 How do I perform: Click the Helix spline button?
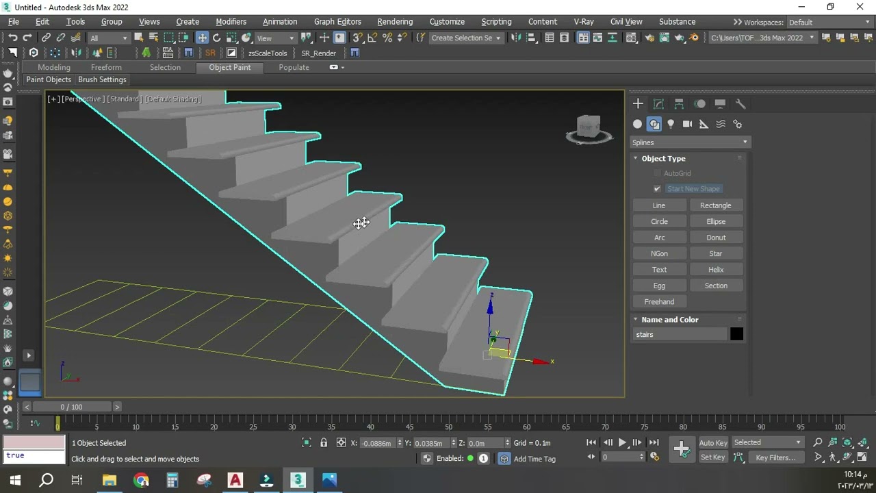pos(716,270)
